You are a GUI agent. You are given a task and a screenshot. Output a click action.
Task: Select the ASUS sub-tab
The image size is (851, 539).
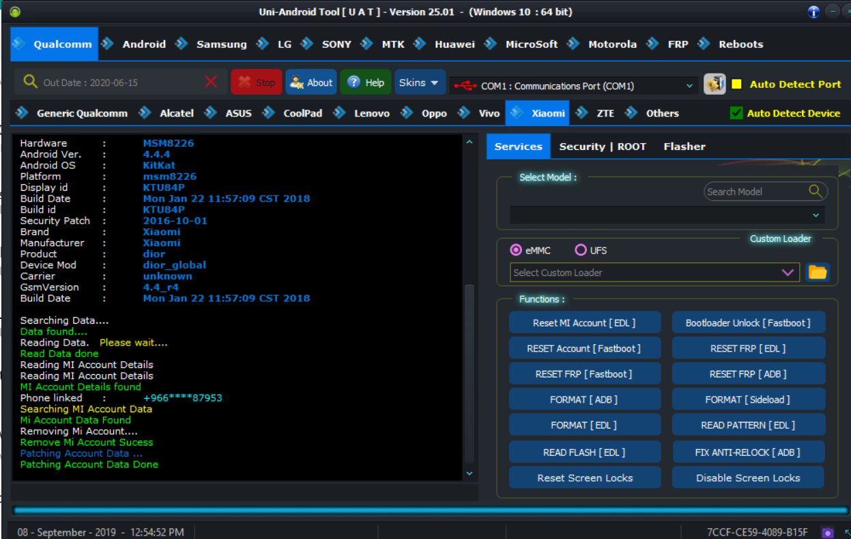pos(230,113)
